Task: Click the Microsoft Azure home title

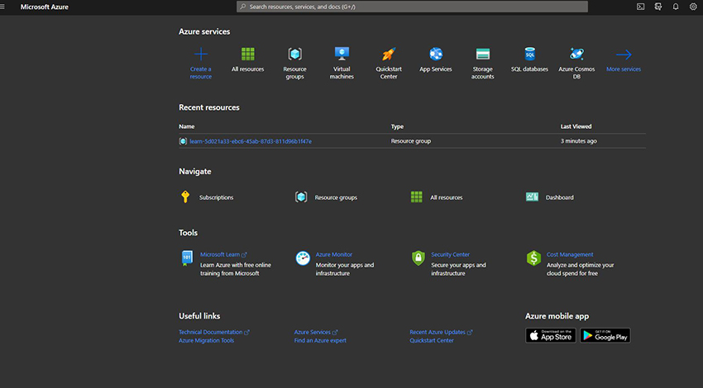Action: (x=45, y=7)
